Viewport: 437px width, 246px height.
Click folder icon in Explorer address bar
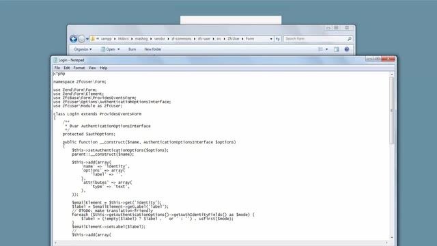coord(93,39)
